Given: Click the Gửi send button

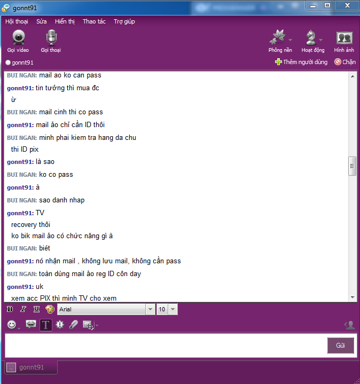Looking at the screenshot, I should tap(340, 346).
